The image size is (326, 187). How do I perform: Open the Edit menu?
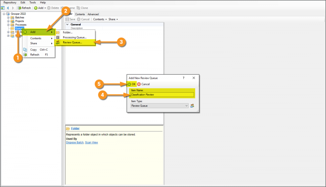pyautogui.click(x=23, y=2)
